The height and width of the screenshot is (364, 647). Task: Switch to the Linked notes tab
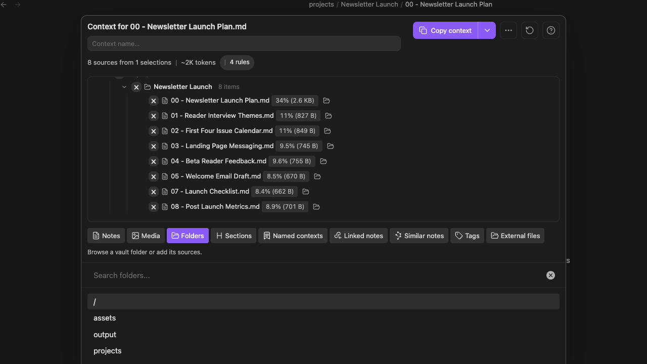[x=358, y=236]
